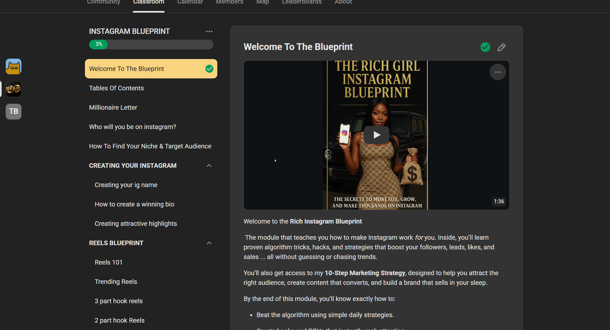Toggle lesson completion green check in header
Viewport: 610px width, 330px height.
click(485, 47)
